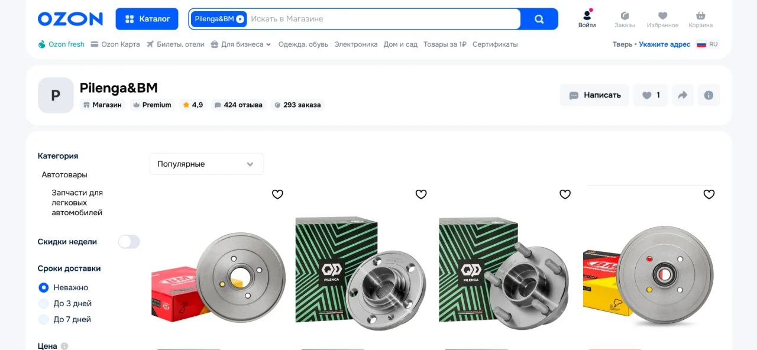This screenshot has height=350, width=757.
Task: Go to Электроника section
Action: (355, 44)
